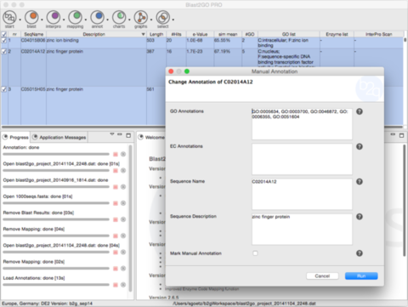Expand the Progress panel view menu triangle
Image resolution: width=408 pixels, height=307 pixels.
112,134
